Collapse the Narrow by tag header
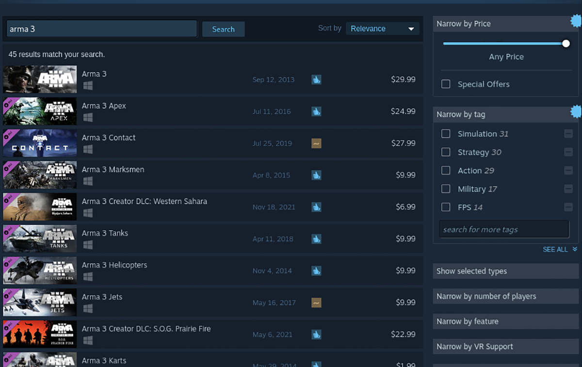Image resolution: width=582 pixels, height=367 pixels. pyautogui.click(x=505, y=114)
